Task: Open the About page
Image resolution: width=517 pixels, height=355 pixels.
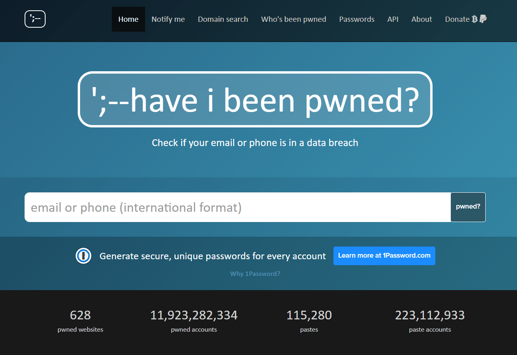Action: pyautogui.click(x=422, y=19)
